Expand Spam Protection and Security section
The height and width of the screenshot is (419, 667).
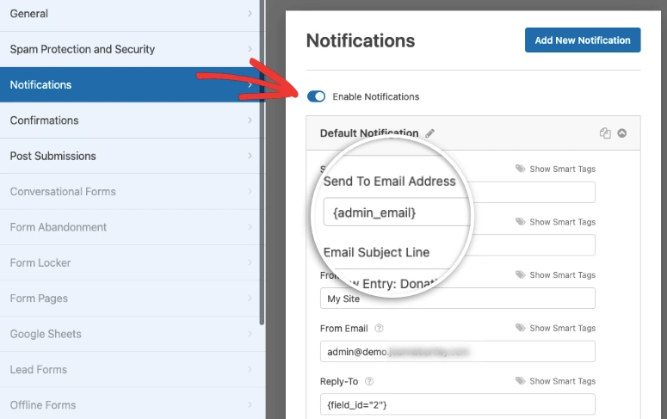[x=129, y=50]
